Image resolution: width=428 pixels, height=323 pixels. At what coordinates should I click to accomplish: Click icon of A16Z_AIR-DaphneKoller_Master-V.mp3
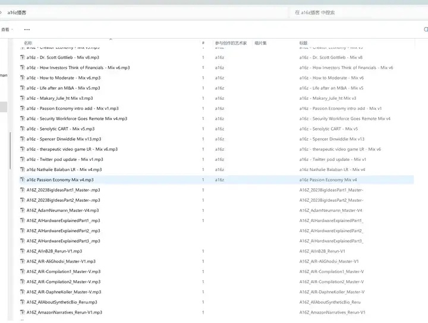click(x=23, y=292)
